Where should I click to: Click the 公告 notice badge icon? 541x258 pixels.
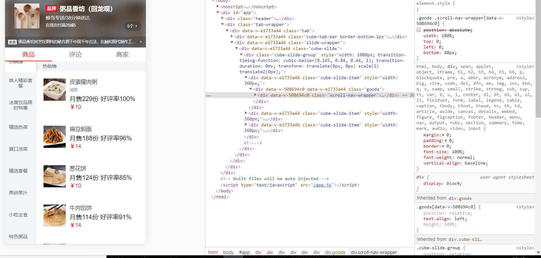(x=13, y=42)
